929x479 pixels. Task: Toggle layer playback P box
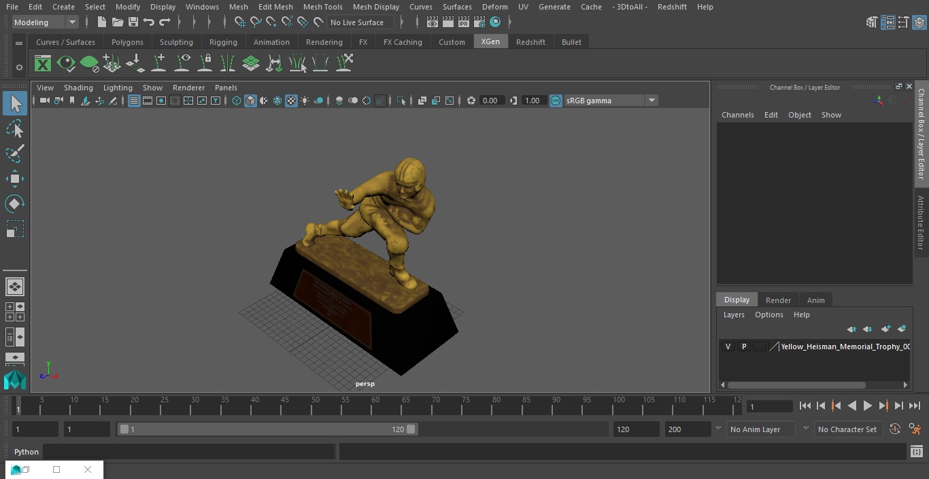743,347
